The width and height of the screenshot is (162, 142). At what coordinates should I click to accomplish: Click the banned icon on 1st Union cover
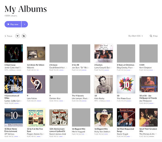(x=30, y=57)
